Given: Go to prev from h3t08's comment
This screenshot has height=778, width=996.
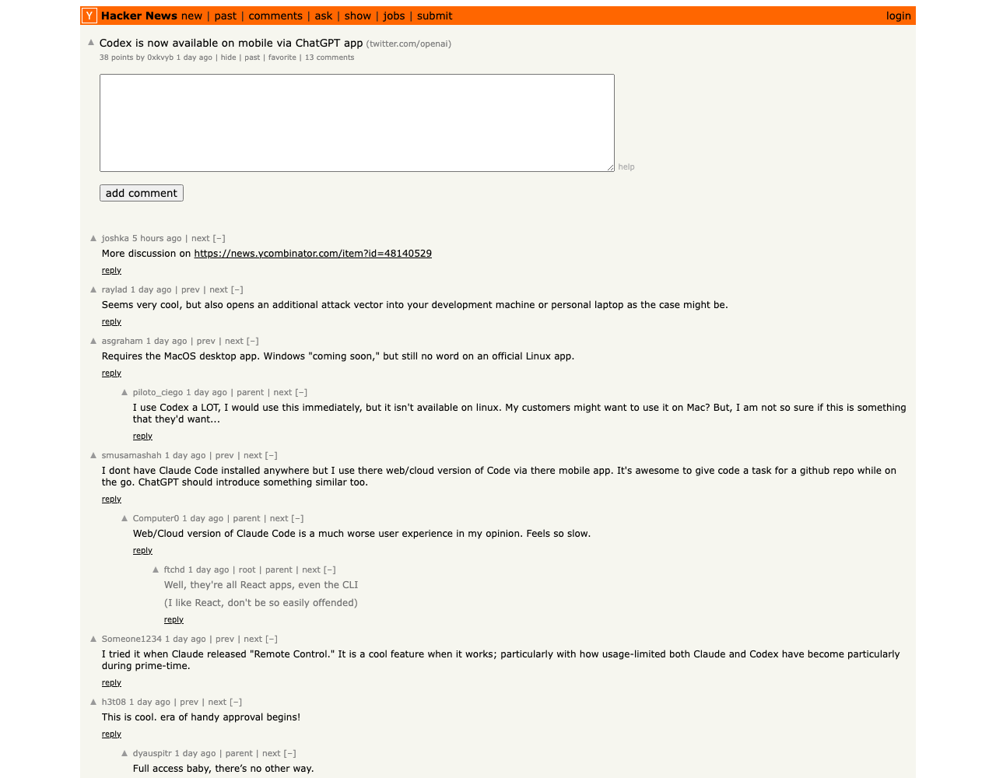Looking at the screenshot, I should click(189, 702).
